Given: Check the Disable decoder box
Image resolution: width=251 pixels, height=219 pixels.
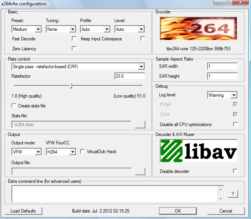Looking at the screenshot, I should pos(235,171).
